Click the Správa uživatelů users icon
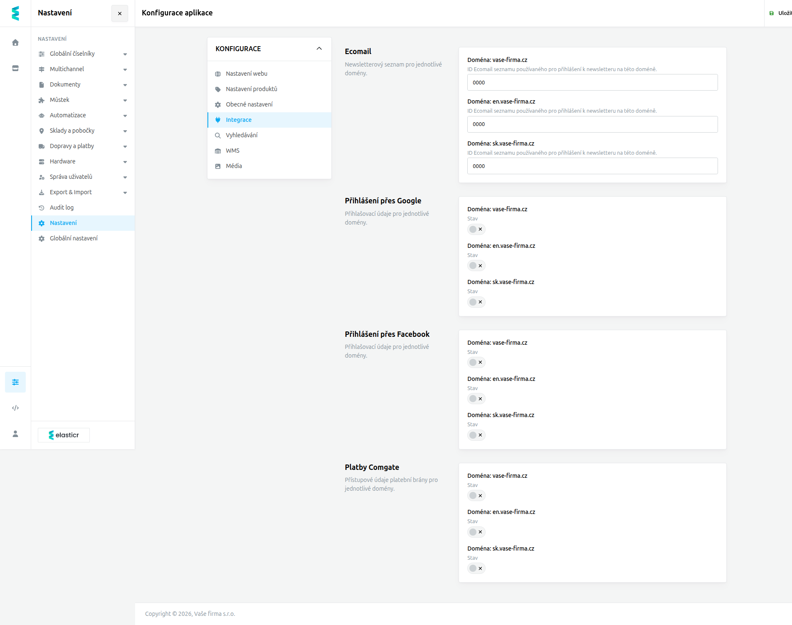 (42, 177)
